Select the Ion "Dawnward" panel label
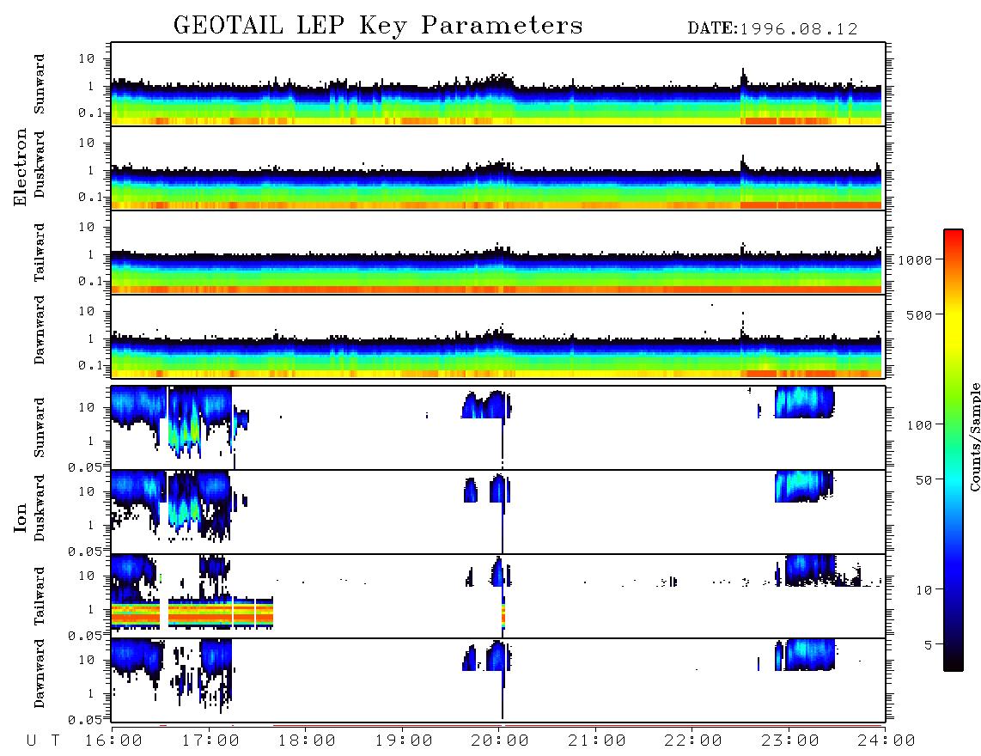This screenshot has width=981, height=756. (x=40, y=674)
